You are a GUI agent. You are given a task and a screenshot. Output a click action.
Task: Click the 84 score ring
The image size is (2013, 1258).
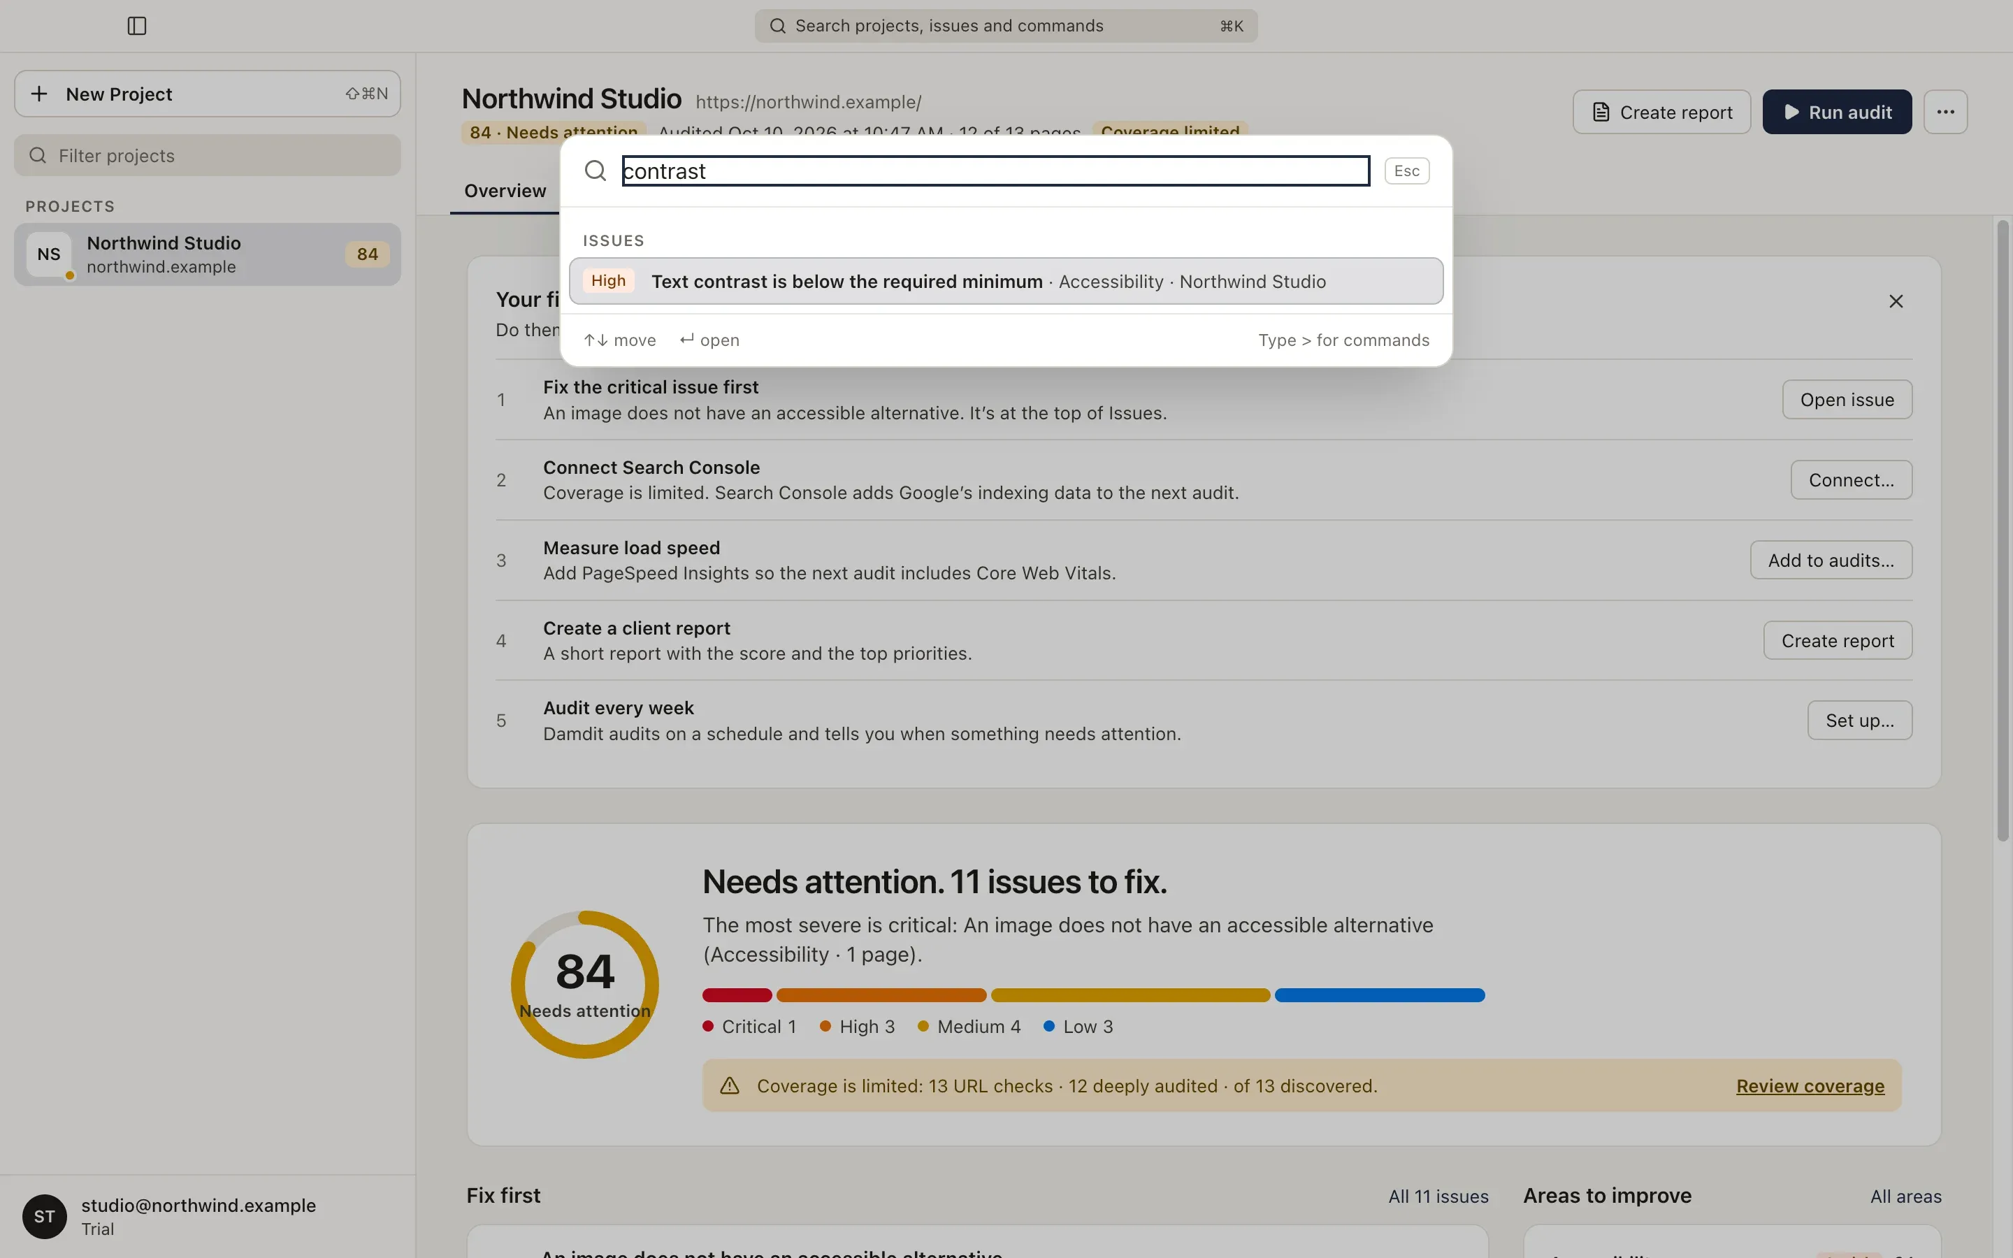pyautogui.click(x=585, y=984)
